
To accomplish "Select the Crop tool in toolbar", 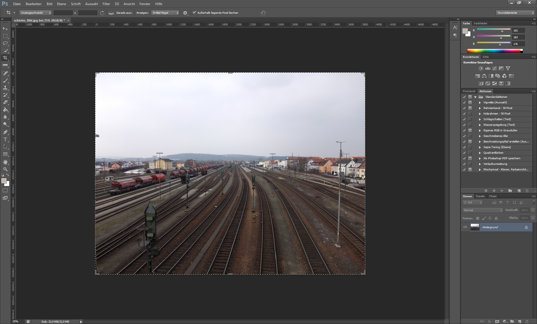I will coord(5,58).
